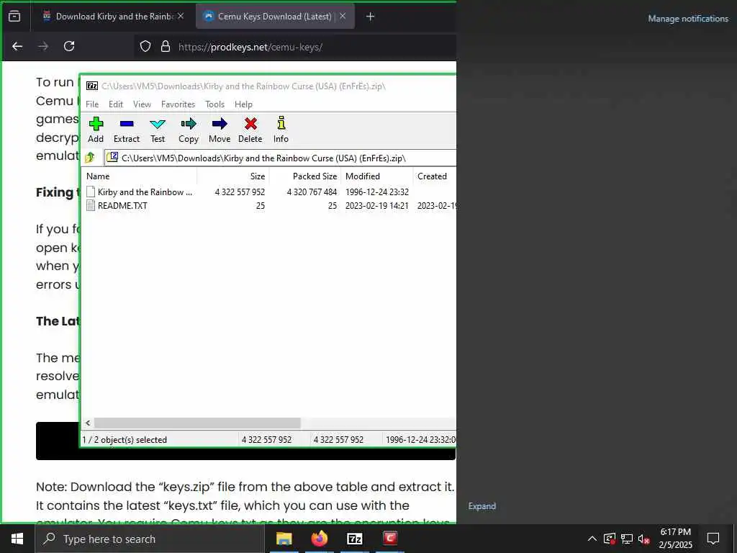
Task: Reload the current page
Action: pyautogui.click(x=69, y=46)
